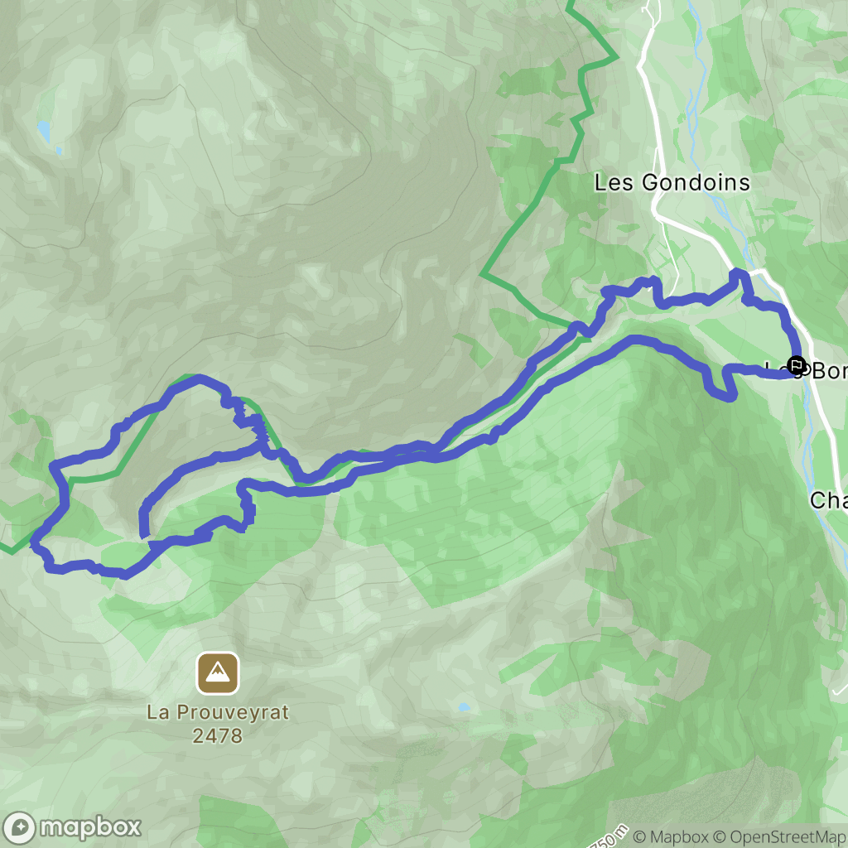The width and height of the screenshot is (848, 848).
Task: Click the Mapbox circular logo icon
Action: click(x=19, y=828)
